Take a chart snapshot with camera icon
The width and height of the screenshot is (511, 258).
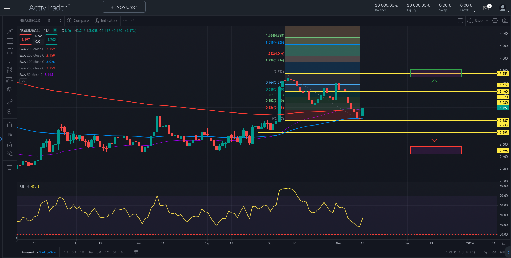505,21
